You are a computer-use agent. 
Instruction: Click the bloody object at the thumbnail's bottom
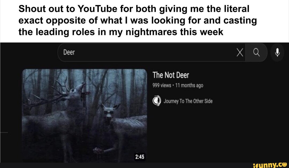[98, 151]
